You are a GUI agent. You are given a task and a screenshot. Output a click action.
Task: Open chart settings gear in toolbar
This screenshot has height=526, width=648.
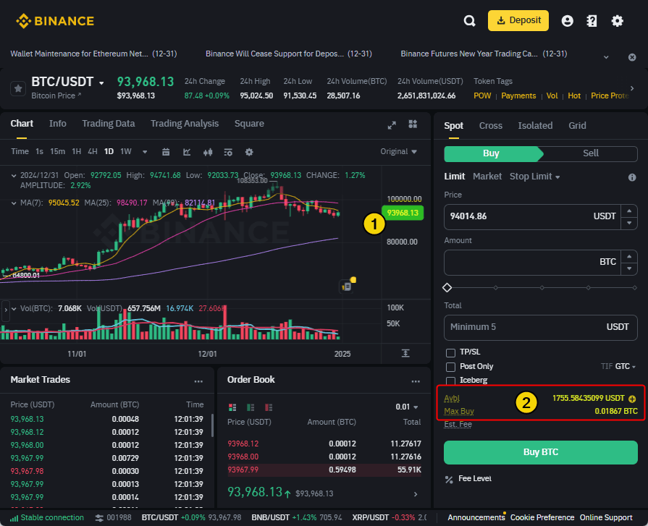click(249, 152)
